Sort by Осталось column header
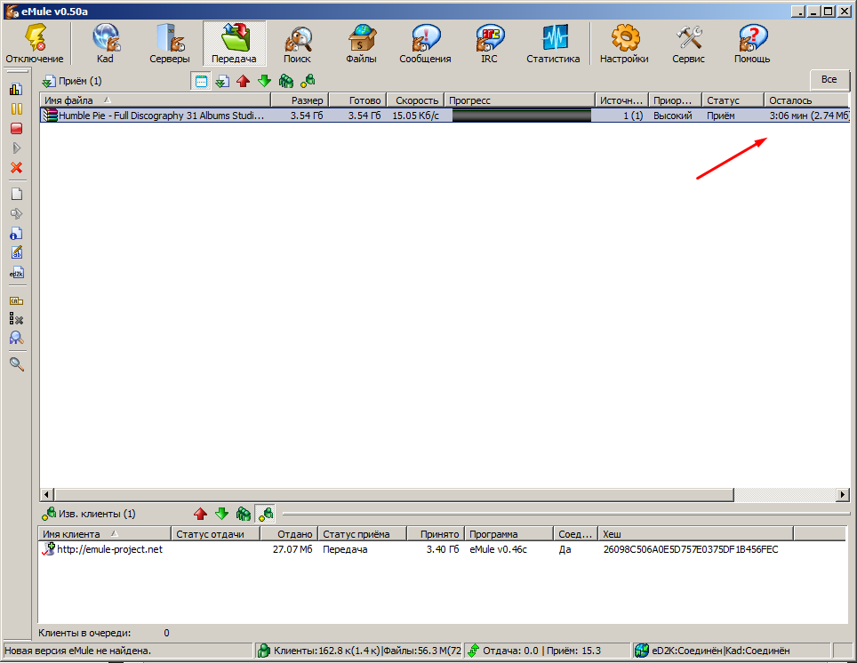The height and width of the screenshot is (663, 857). pos(806,100)
